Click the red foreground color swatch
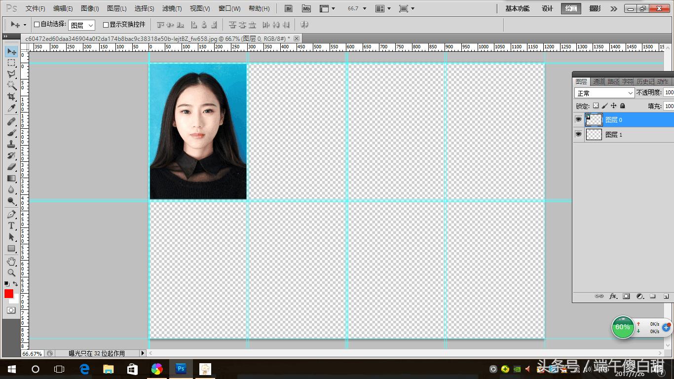The width and height of the screenshot is (674, 379). 9,294
